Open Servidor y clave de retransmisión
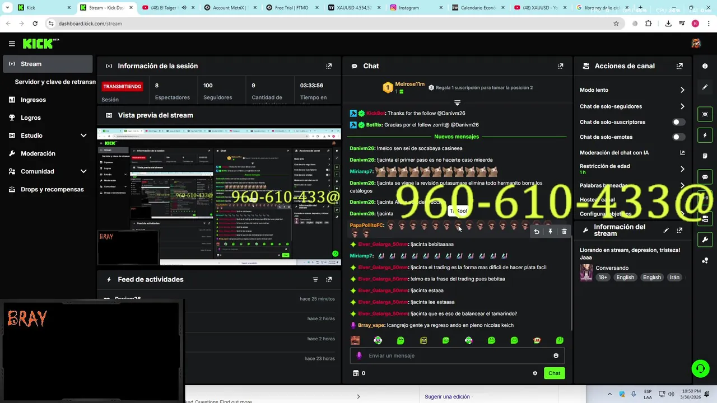Viewport: 717px width, 403px height. point(55,82)
